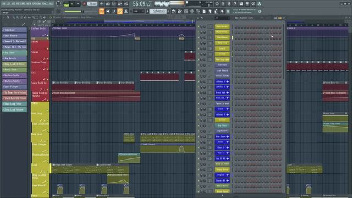Image resolution: width=352 pixels, height=198 pixels.
Task: Select the Sidechain channel button
Action: [x=222, y=65]
